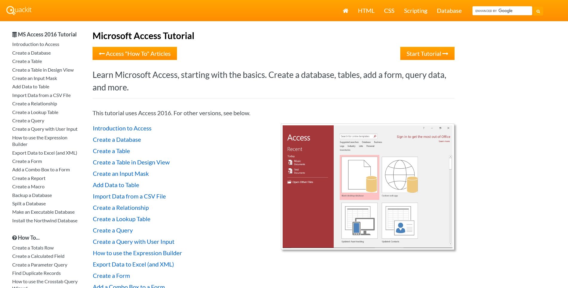
Task: Click the Blank desktop database template icon
Action: 359,175
